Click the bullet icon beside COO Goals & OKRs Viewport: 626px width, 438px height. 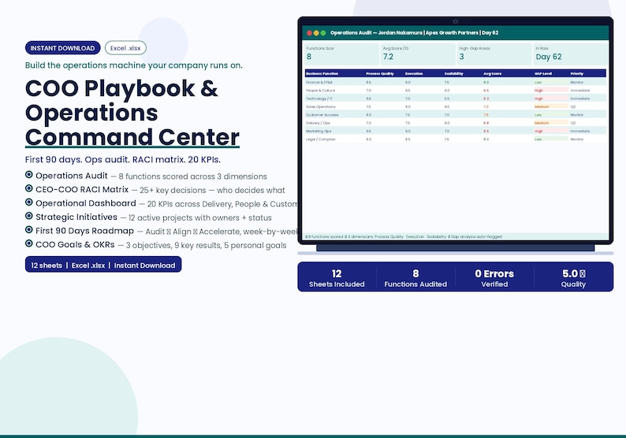[28, 243]
